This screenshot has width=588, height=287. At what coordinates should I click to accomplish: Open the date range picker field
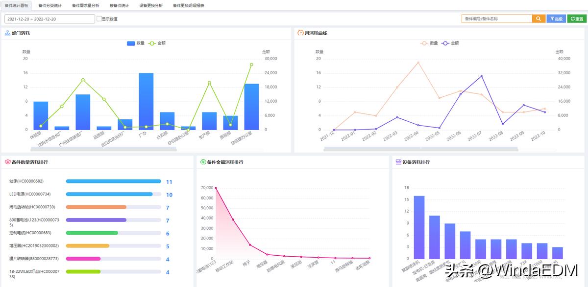point(49,19)
